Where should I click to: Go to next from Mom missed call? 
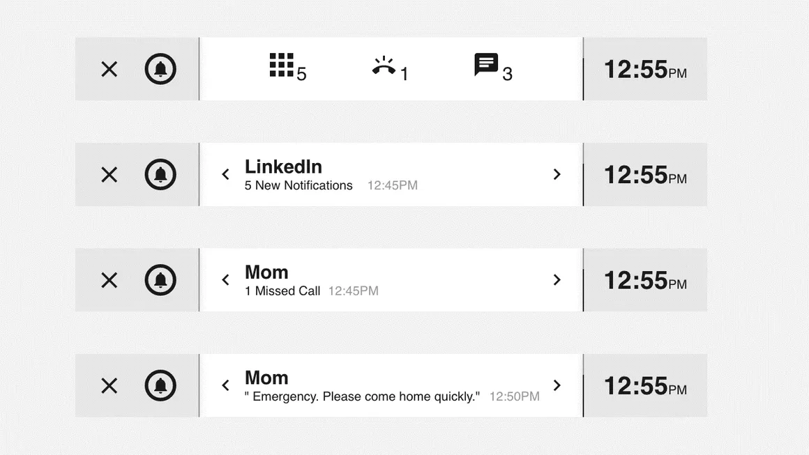[x=557, y=280]
